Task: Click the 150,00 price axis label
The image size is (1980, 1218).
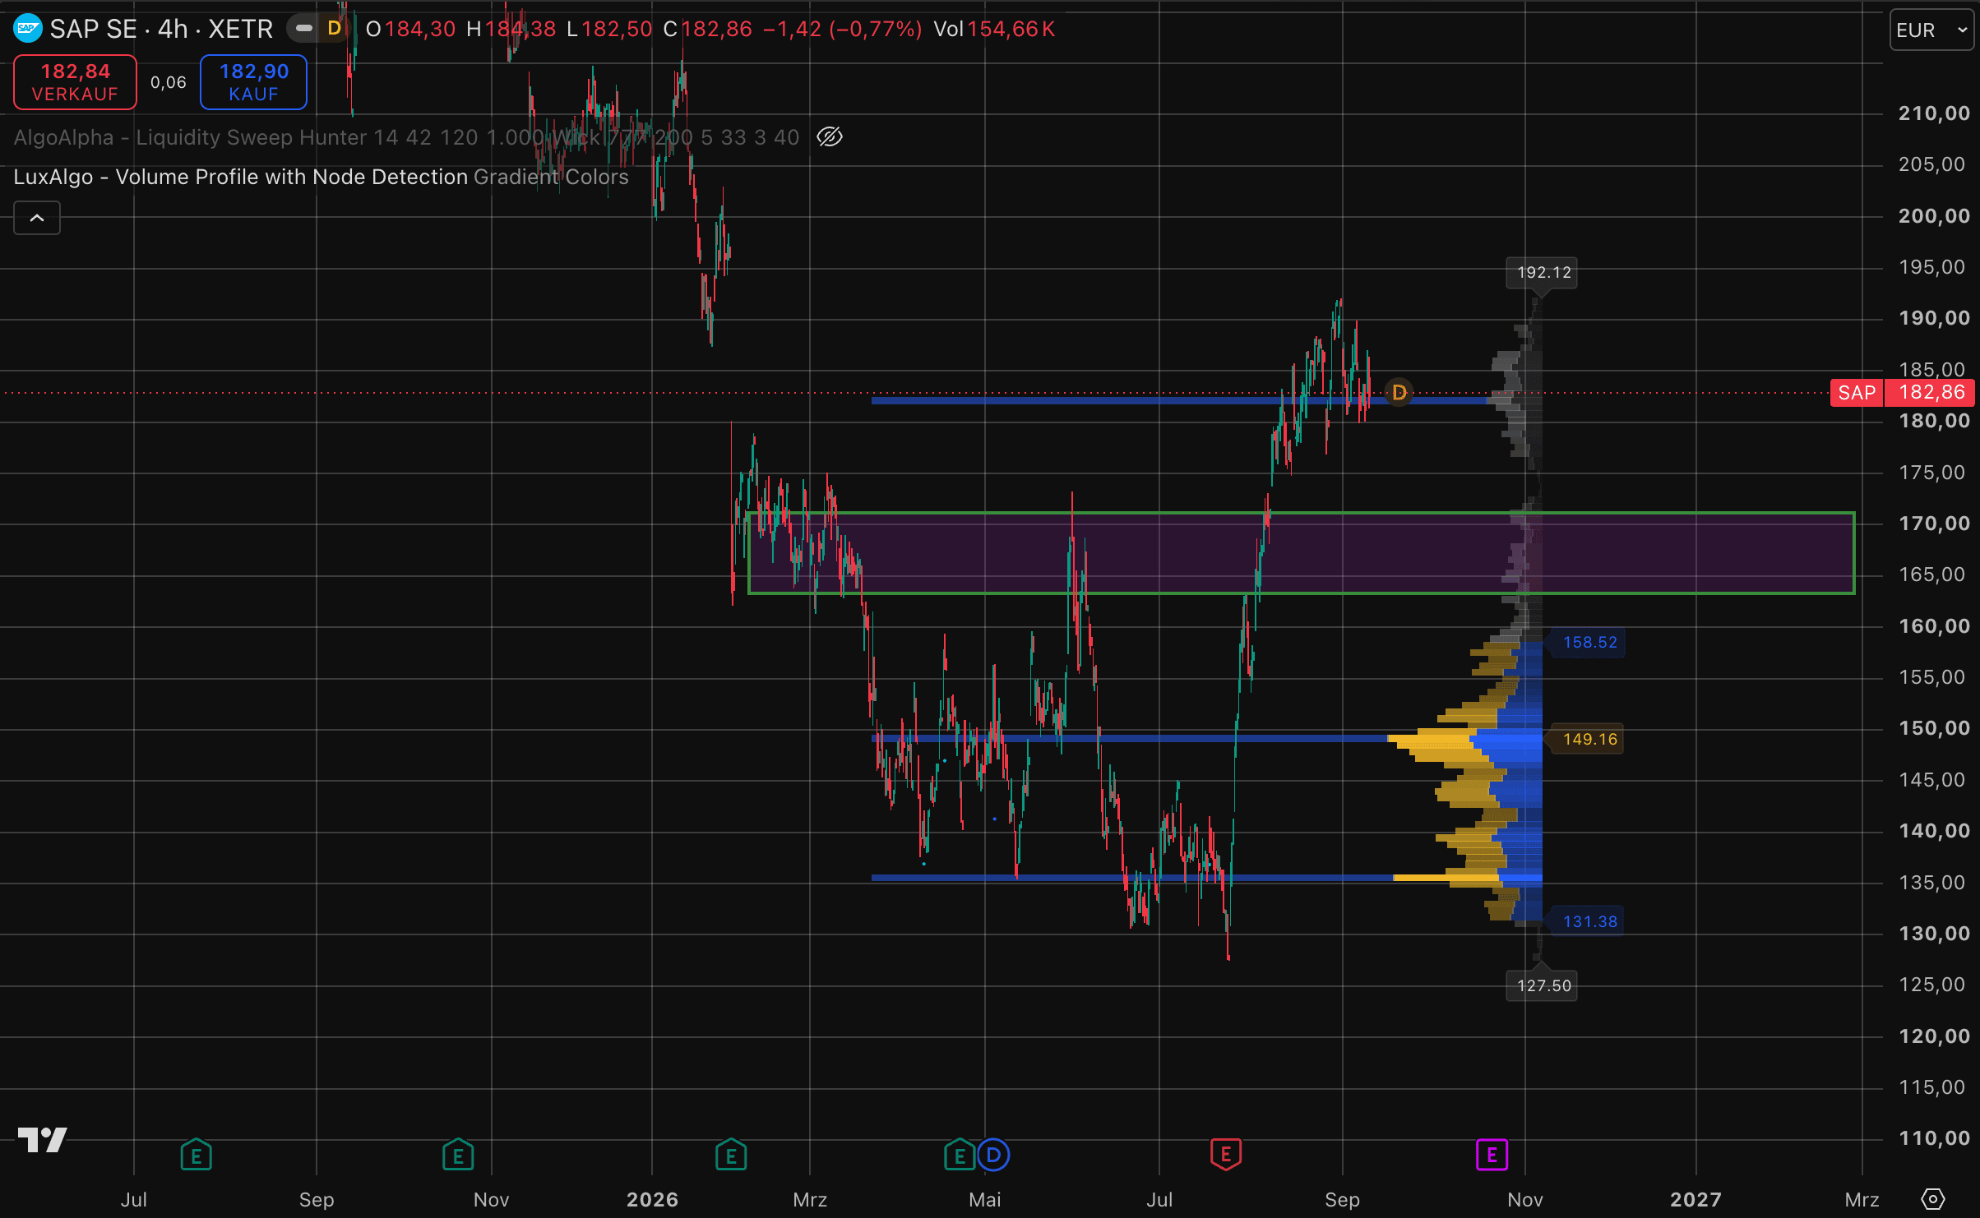Action: click(x=1934, y=728)
